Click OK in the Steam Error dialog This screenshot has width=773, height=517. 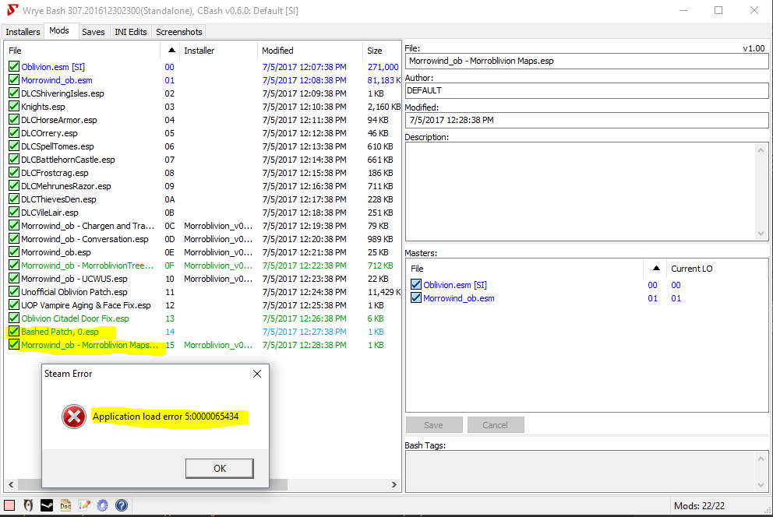220,468
